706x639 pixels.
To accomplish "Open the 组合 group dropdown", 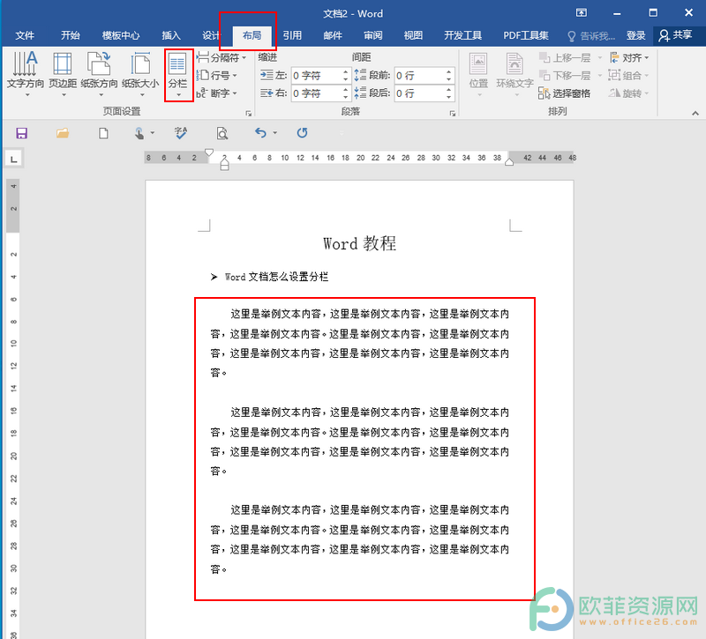I will point(628,75).
